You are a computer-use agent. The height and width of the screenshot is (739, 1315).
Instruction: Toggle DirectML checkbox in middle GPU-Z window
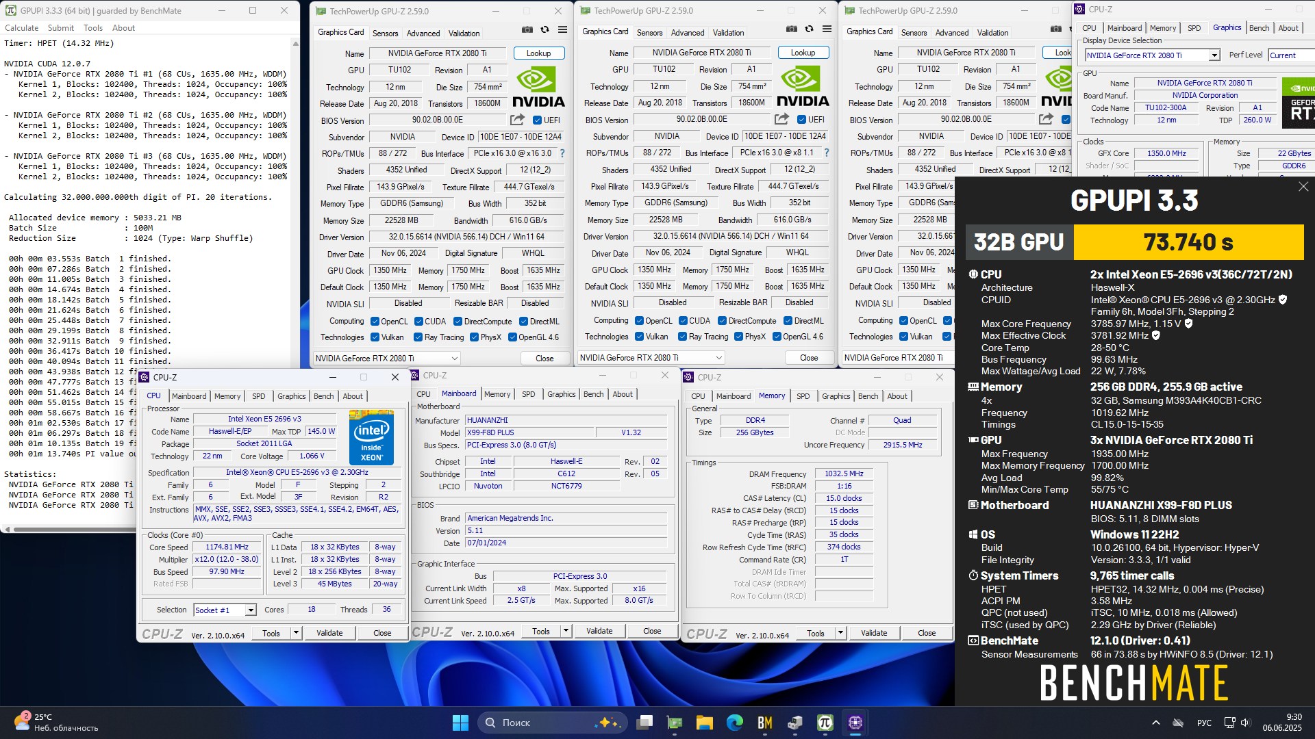pyautogui.click(x=788, y=321)
